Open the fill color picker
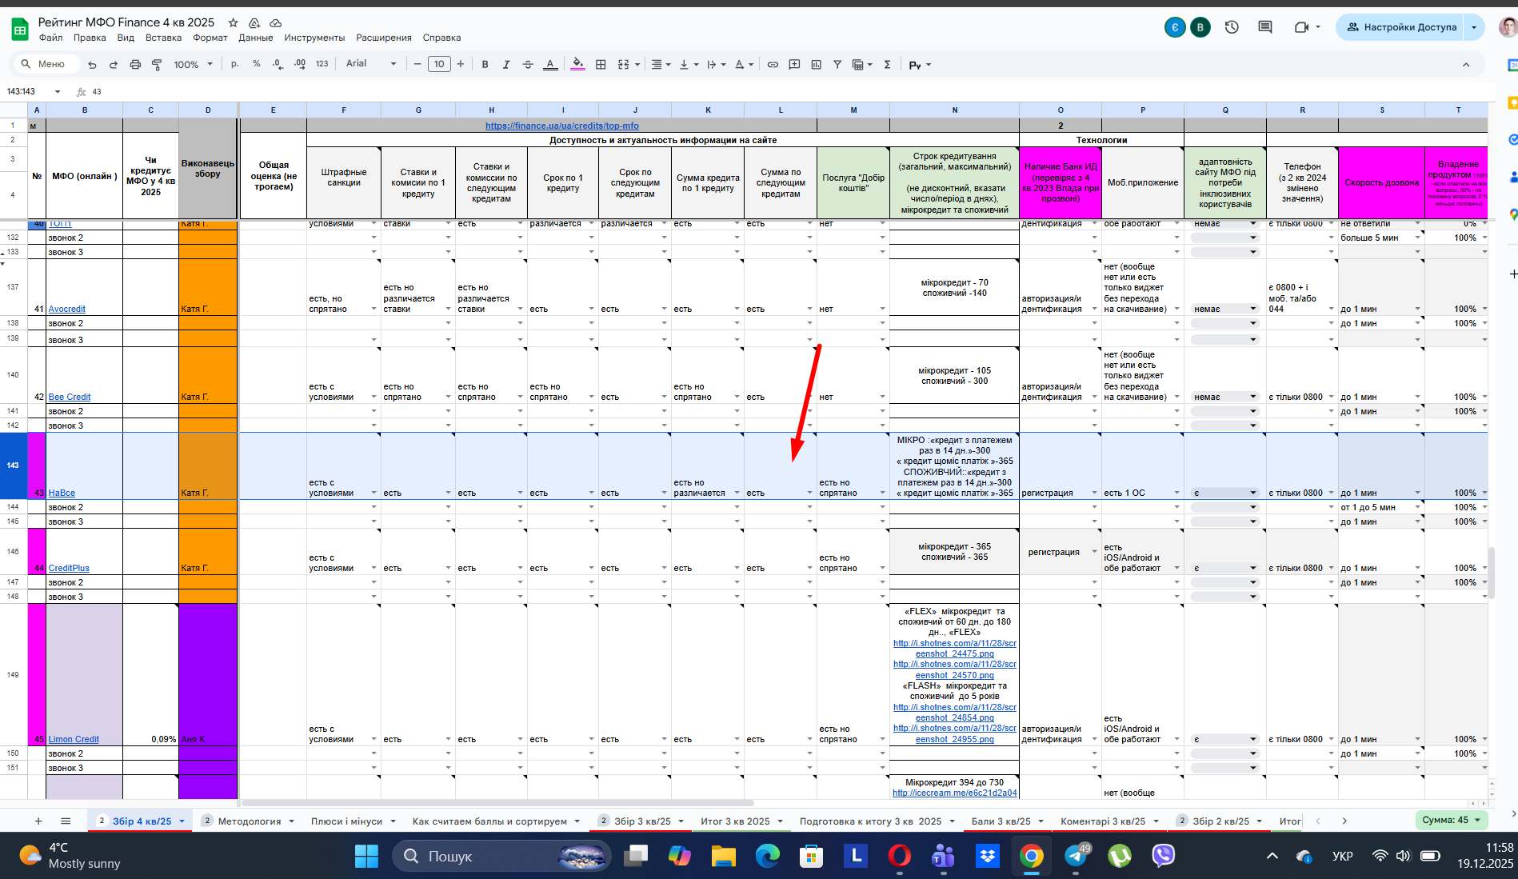 tap(577, 64)
